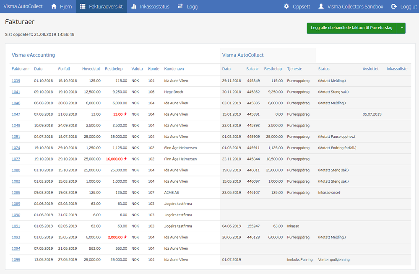This screenshot has height=274, width=419.
Task: Click the Visma Collectors Sandbox user icon
Action: click(321, 6)
